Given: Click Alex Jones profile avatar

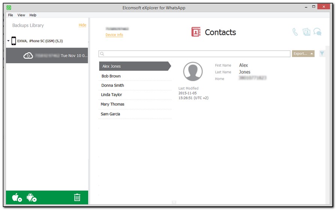Looking at the screenshot, I should coord(193,71).
